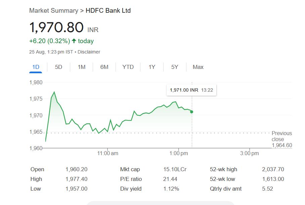Click the Previous close label
This screenshot has height=205, width=305.
pos(281,136)
